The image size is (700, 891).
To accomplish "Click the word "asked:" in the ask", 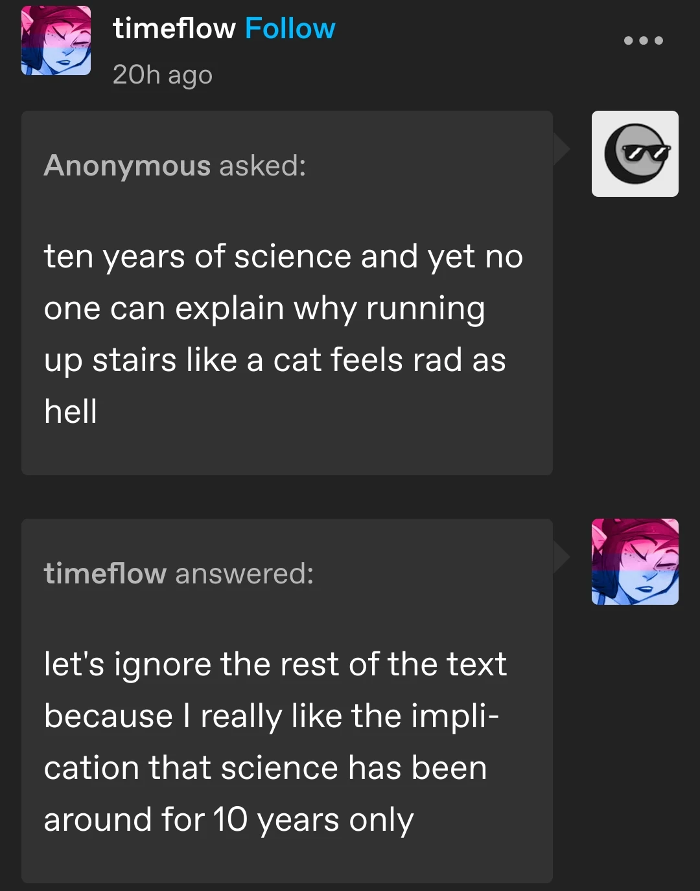I will 262,166.
